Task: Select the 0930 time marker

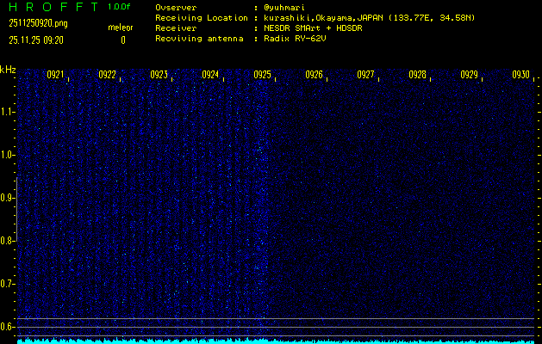Action: pos(520,75)
